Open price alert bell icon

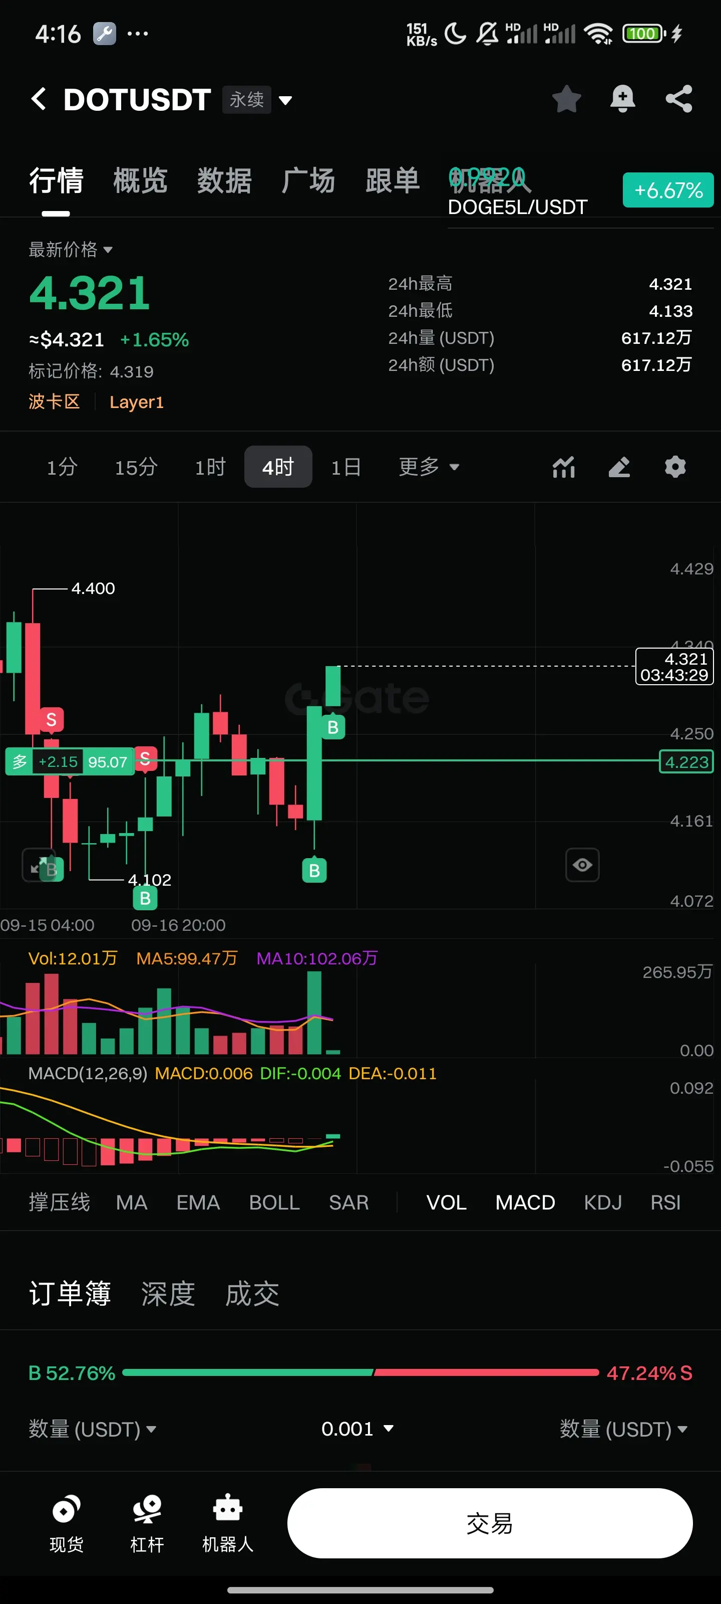pos(622,99)
